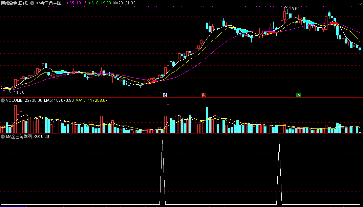The height and width of the screenshot is (207, 363).
Task: Select the MA金三角主图 indicator label
Action: pyautogui.click(x=48, y=3)
